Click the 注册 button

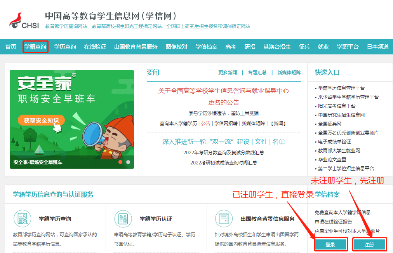coord(369,244)
